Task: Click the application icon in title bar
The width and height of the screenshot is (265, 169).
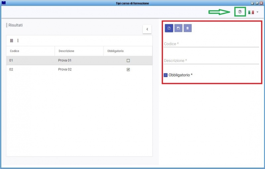Action: (4, 3)
